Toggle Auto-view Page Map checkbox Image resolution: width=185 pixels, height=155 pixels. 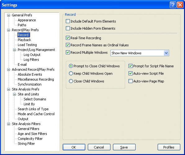pyautogui.click(x=130, y=81)
